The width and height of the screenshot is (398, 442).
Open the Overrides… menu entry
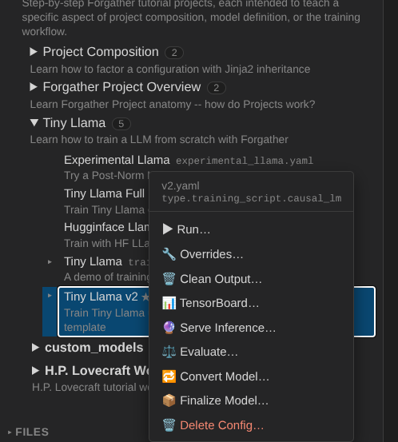tap(251, 254)
